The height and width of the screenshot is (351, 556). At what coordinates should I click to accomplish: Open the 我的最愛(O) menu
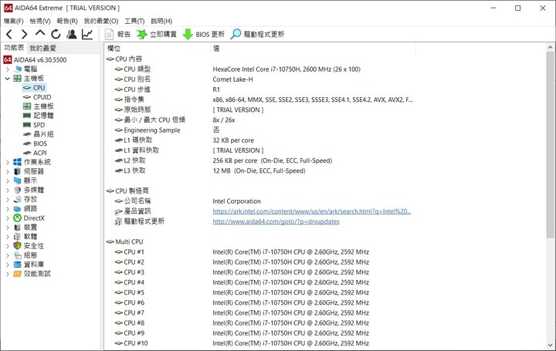101,21
